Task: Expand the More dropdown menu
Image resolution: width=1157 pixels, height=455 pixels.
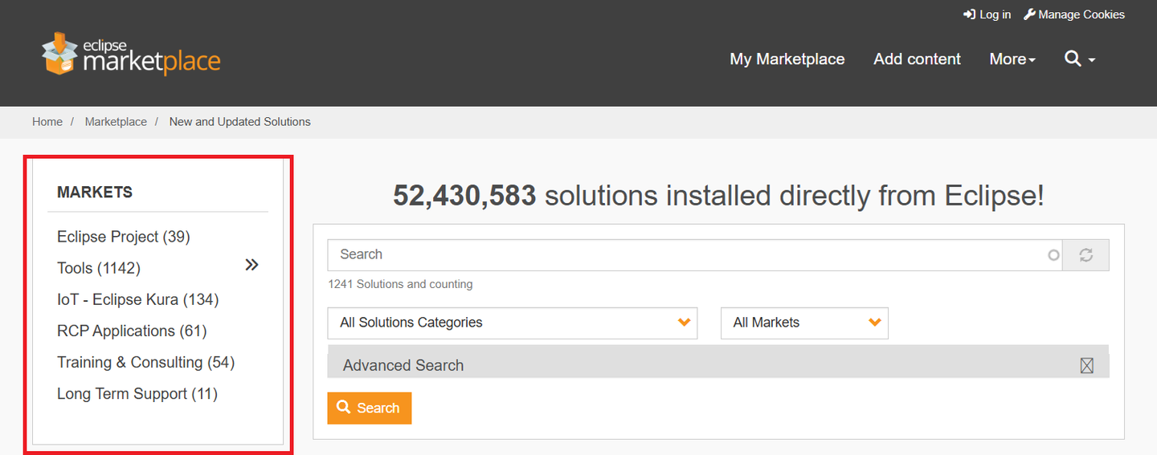Action: click(x=1012, y=59)
